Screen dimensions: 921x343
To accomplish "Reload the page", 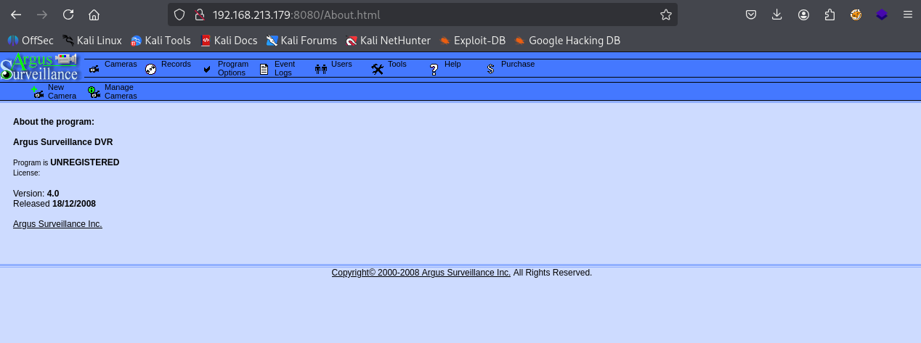I will point(68,15).
